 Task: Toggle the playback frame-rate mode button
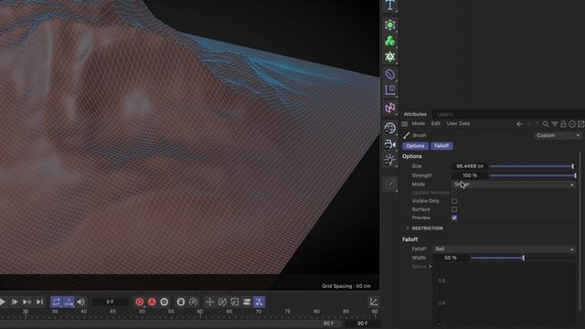(69, 302)
